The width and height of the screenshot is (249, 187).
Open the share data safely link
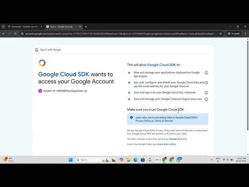(x=167, y=144)
